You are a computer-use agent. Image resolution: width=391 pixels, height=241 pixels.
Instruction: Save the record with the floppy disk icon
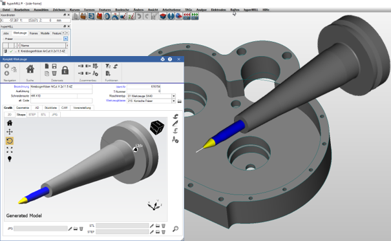pyautogui.click(x=54, y=66)
